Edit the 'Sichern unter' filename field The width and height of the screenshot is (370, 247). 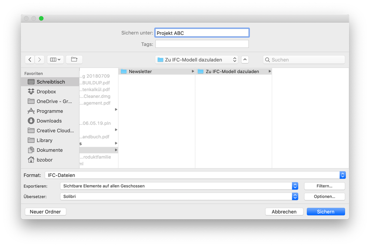coord(202,33)
